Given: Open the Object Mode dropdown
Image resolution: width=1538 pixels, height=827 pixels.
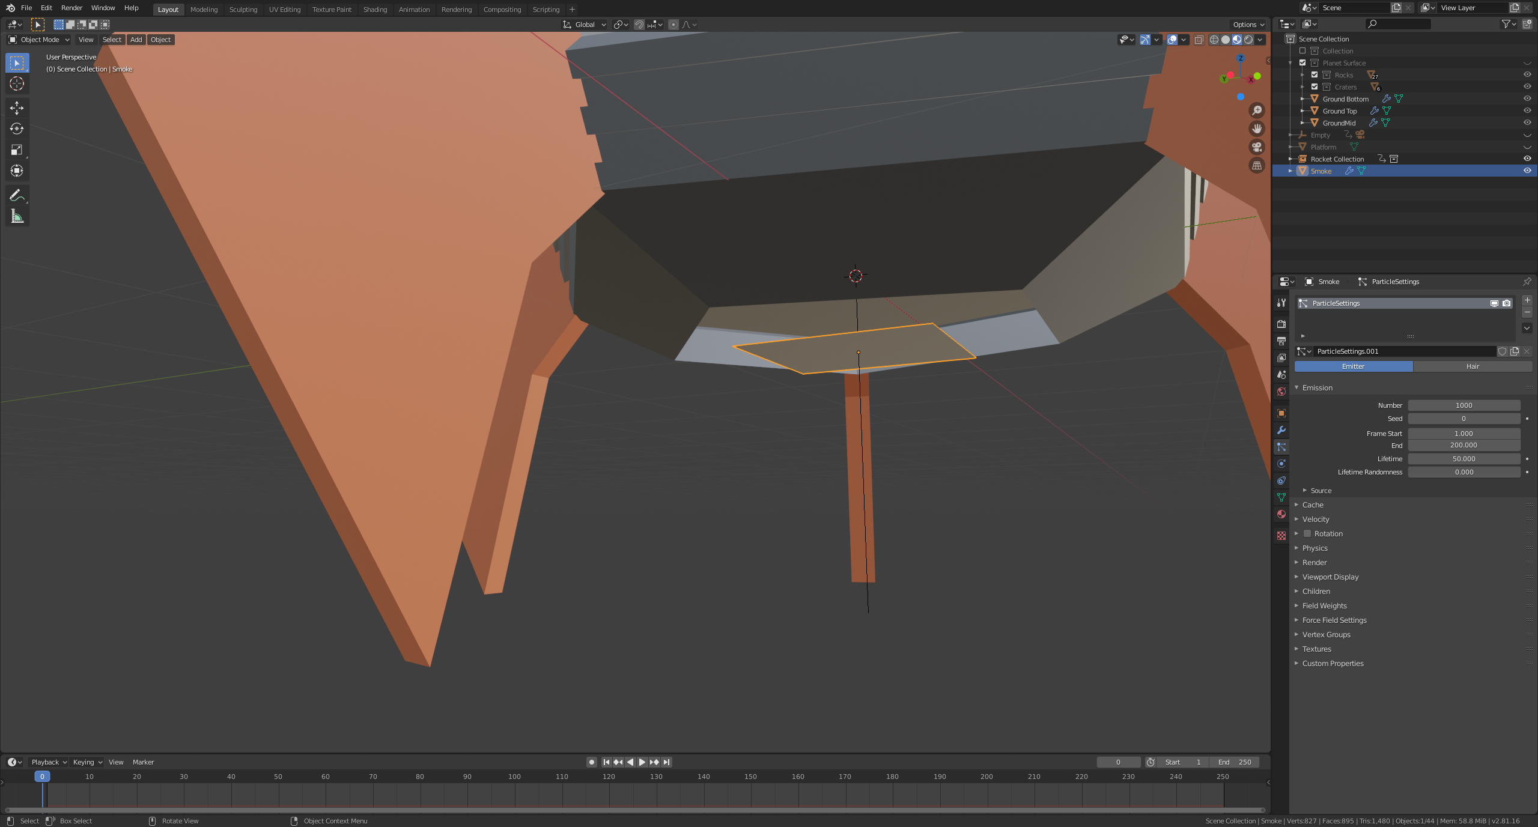Looking at the screenshot, I should coord(40,40).
